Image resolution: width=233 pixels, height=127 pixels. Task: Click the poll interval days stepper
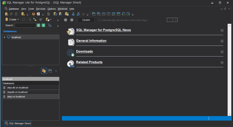click(176, 20)
